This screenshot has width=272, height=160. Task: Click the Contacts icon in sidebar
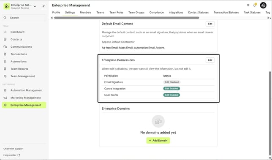[x=5, y=39]
